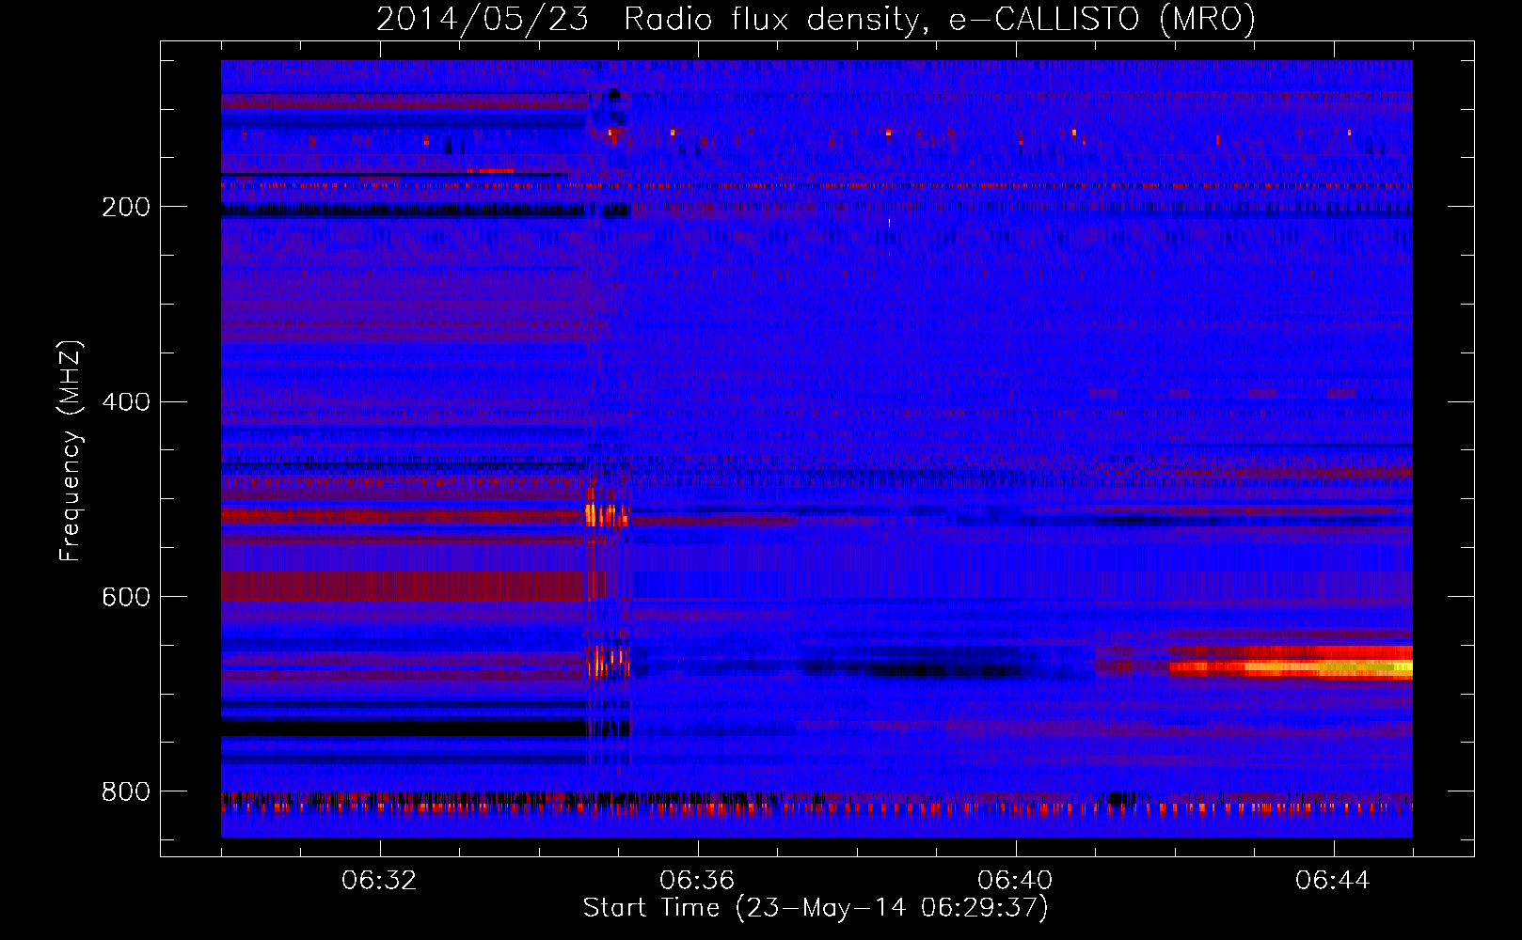1522x940 pixels.
Task: Click the bright yellow-red emission band near 670 MHz
Action: click(1291, 663)
